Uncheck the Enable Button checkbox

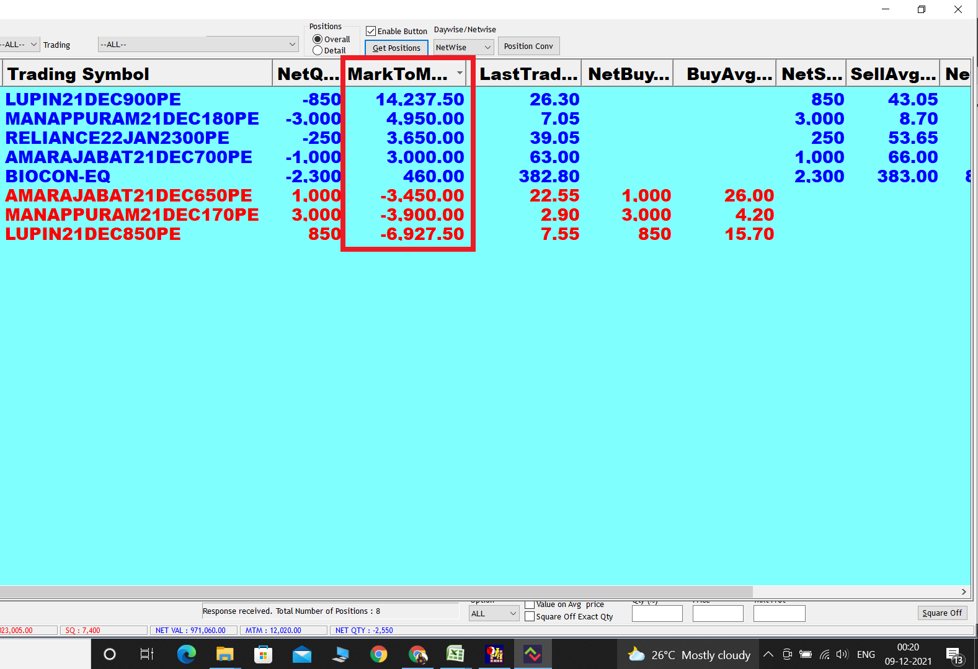click(371, 31)
